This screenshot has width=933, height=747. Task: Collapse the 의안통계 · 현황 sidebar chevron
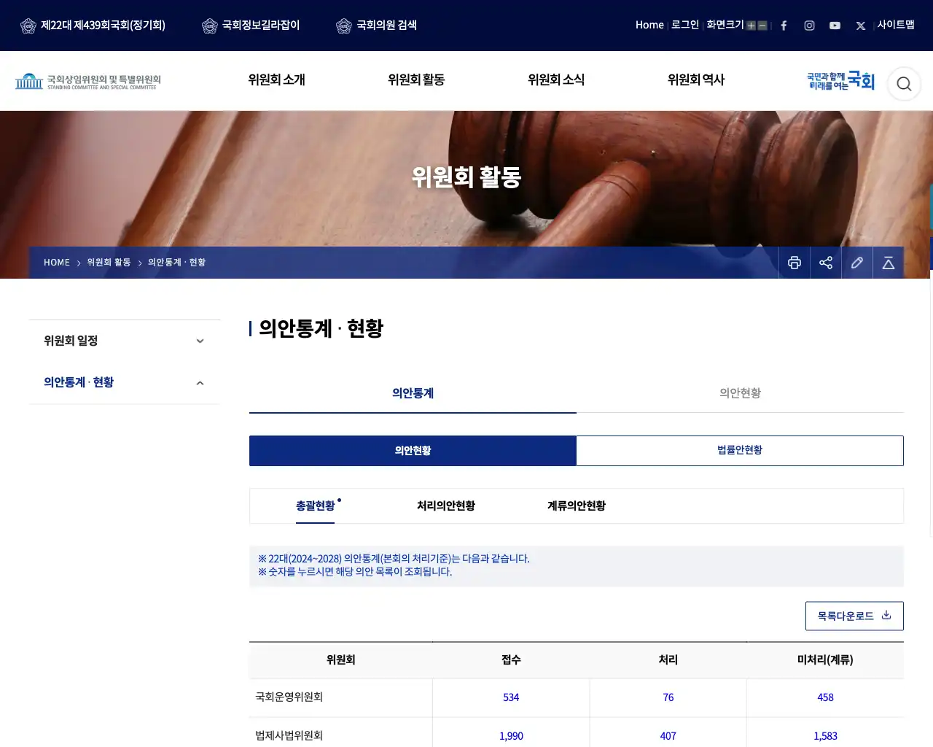pos(200,383)
